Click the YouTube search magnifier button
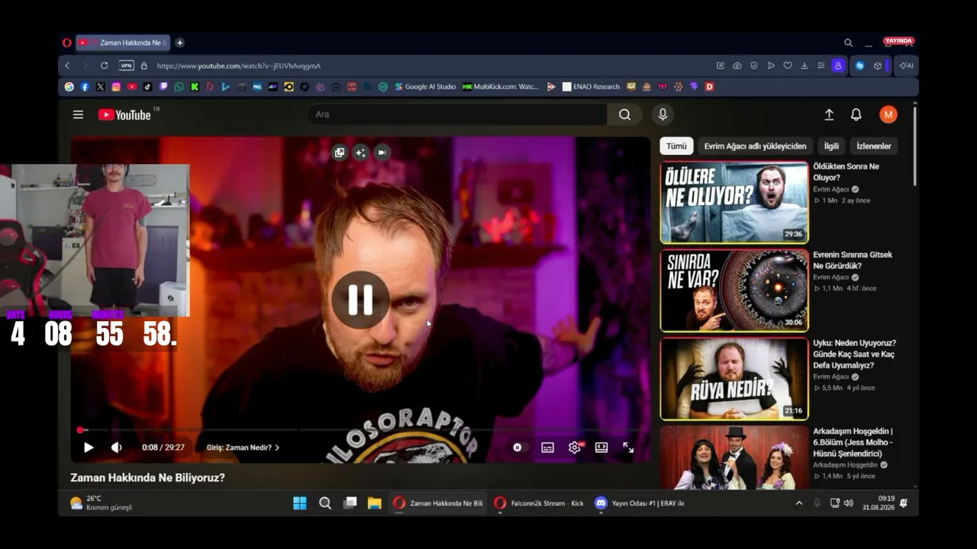The width and height of the screenshot is (977, 549). pyautogui.click(x=624, y=114)
